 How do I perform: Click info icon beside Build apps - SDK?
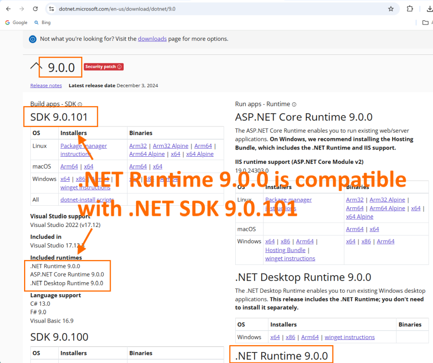click(x=80, y=104)
